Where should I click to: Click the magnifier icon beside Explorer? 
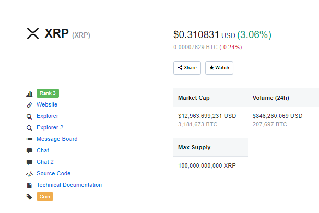[29, 116]
